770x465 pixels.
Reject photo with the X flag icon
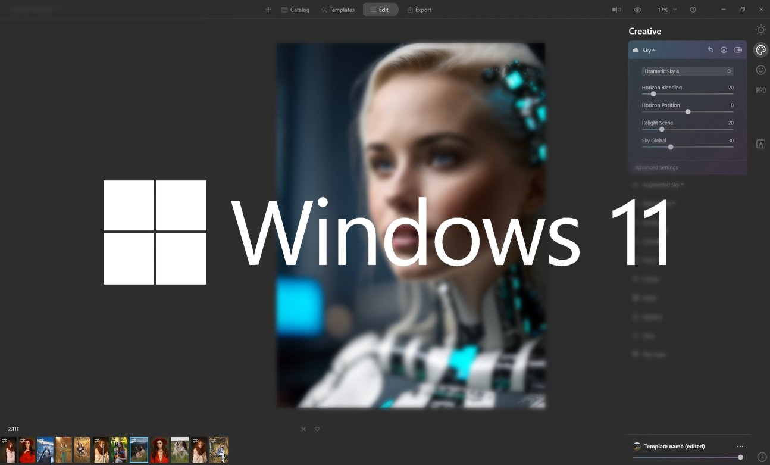303,429
